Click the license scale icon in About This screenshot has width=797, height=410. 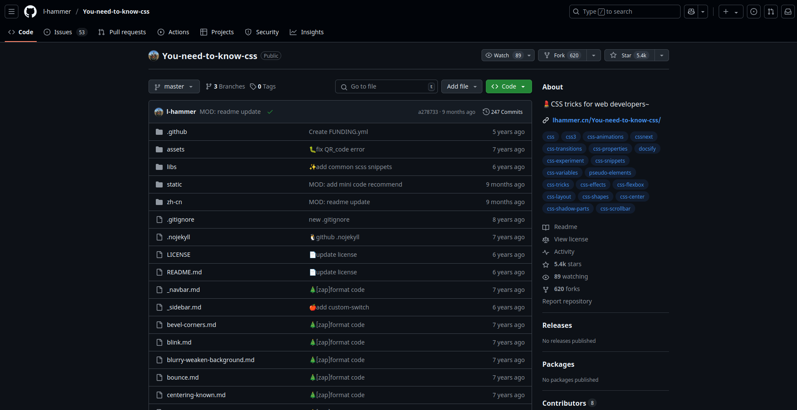(x=546, y=240)
